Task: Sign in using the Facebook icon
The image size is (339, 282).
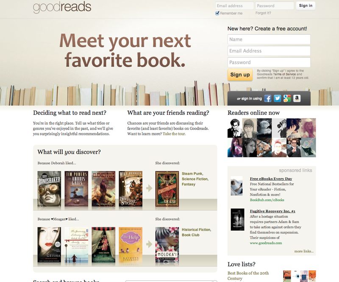Action: pyautogui.click(x=268, y=98)
